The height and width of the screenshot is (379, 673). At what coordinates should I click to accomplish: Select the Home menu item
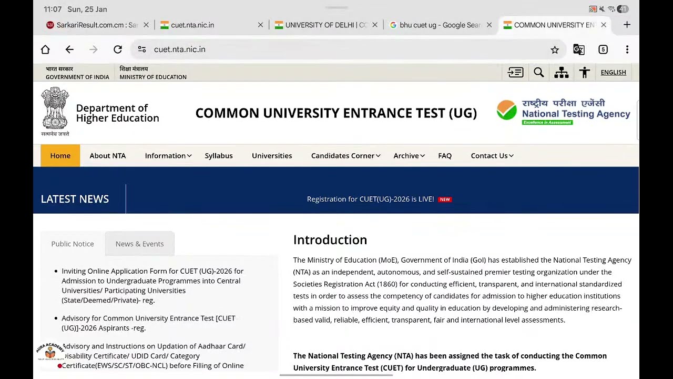(x=60, y=156)
